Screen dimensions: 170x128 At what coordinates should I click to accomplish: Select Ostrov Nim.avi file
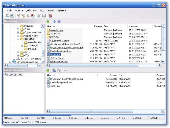[58, 58]
